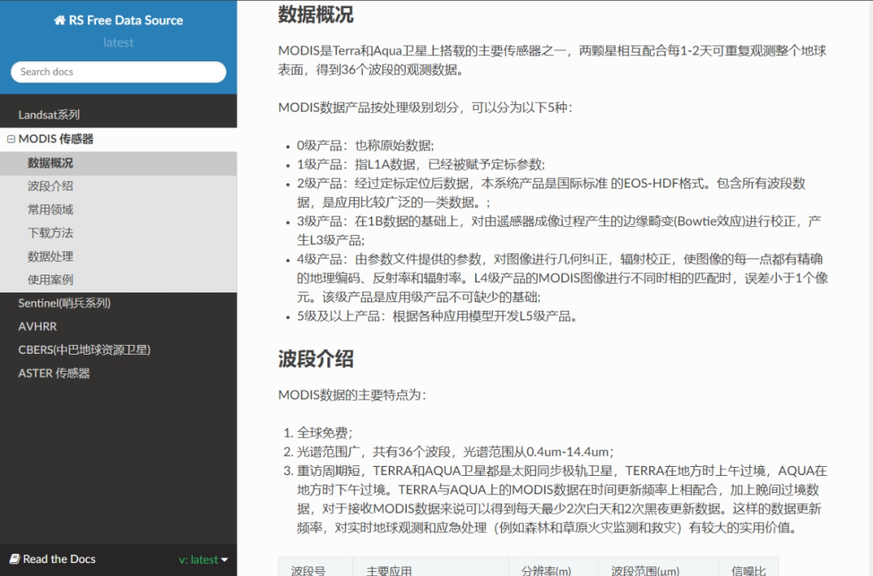
Task: Click the Read the Docs label
Action: [x=59, y=559]
